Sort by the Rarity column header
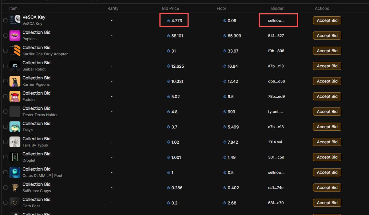Screen dimensions: 369x215 pos(113,8)
